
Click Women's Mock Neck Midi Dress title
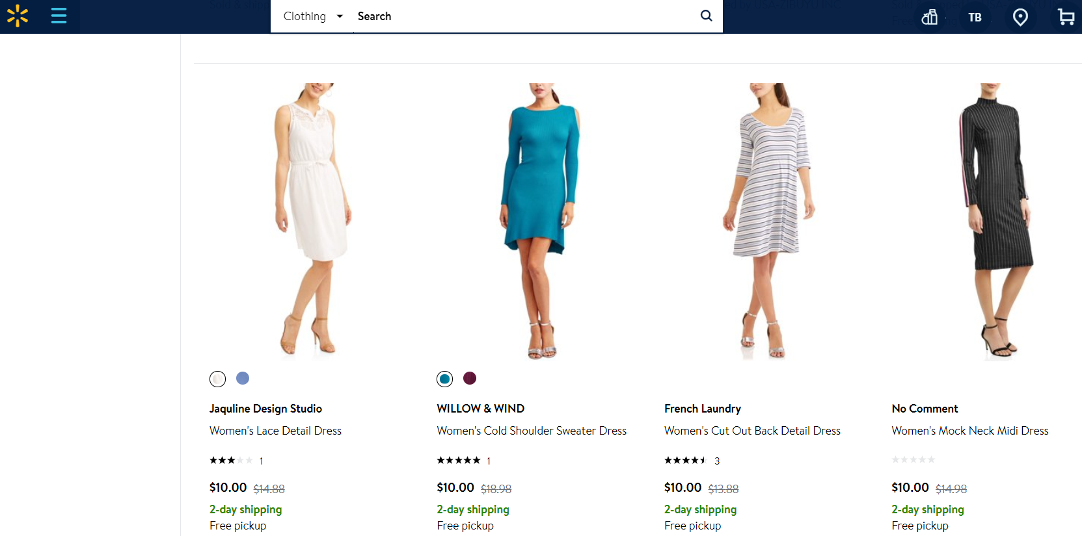coord(970,431)
